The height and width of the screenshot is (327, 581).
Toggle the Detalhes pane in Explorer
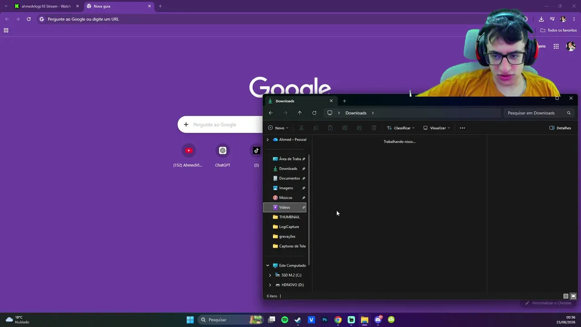(x=560, y=128)
